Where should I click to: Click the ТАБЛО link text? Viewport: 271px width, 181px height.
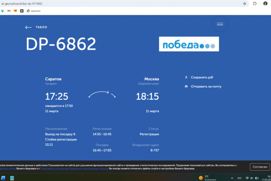click(x=41, y=28)
